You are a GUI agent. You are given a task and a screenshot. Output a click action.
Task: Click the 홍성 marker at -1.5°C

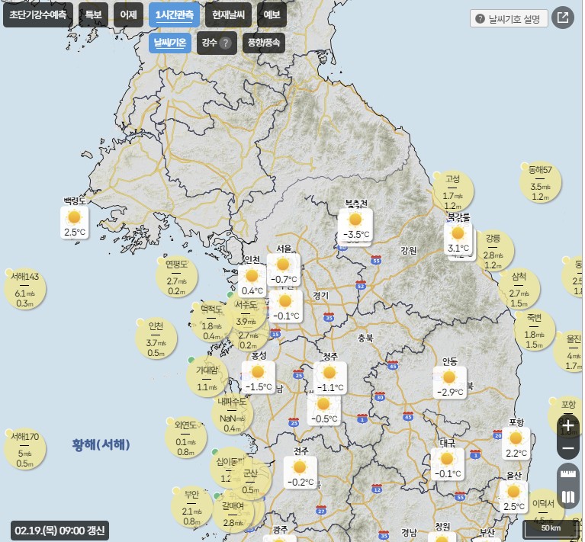click(258, 377)
